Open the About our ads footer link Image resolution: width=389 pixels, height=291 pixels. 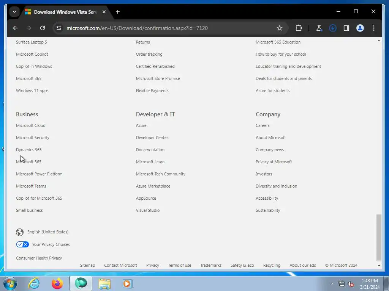point(303,265)
